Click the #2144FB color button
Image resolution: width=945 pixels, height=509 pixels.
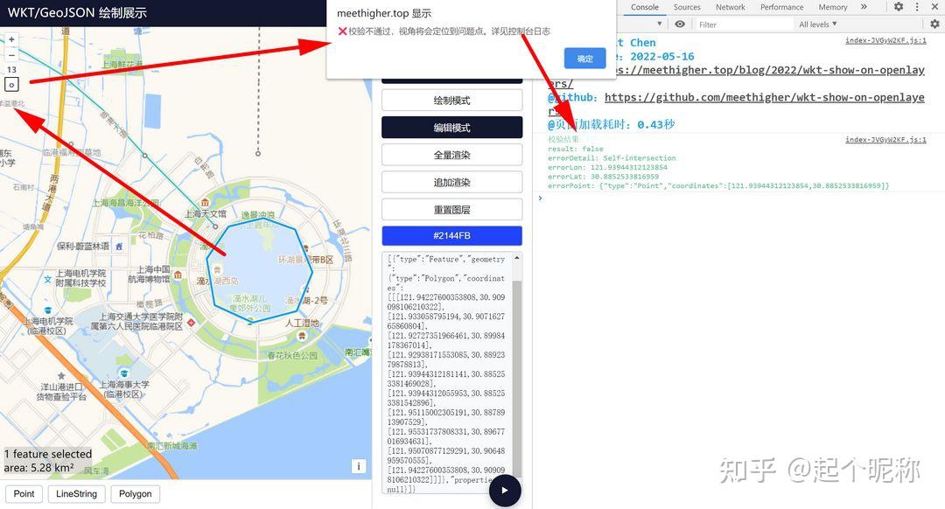[x=451, y=235]
